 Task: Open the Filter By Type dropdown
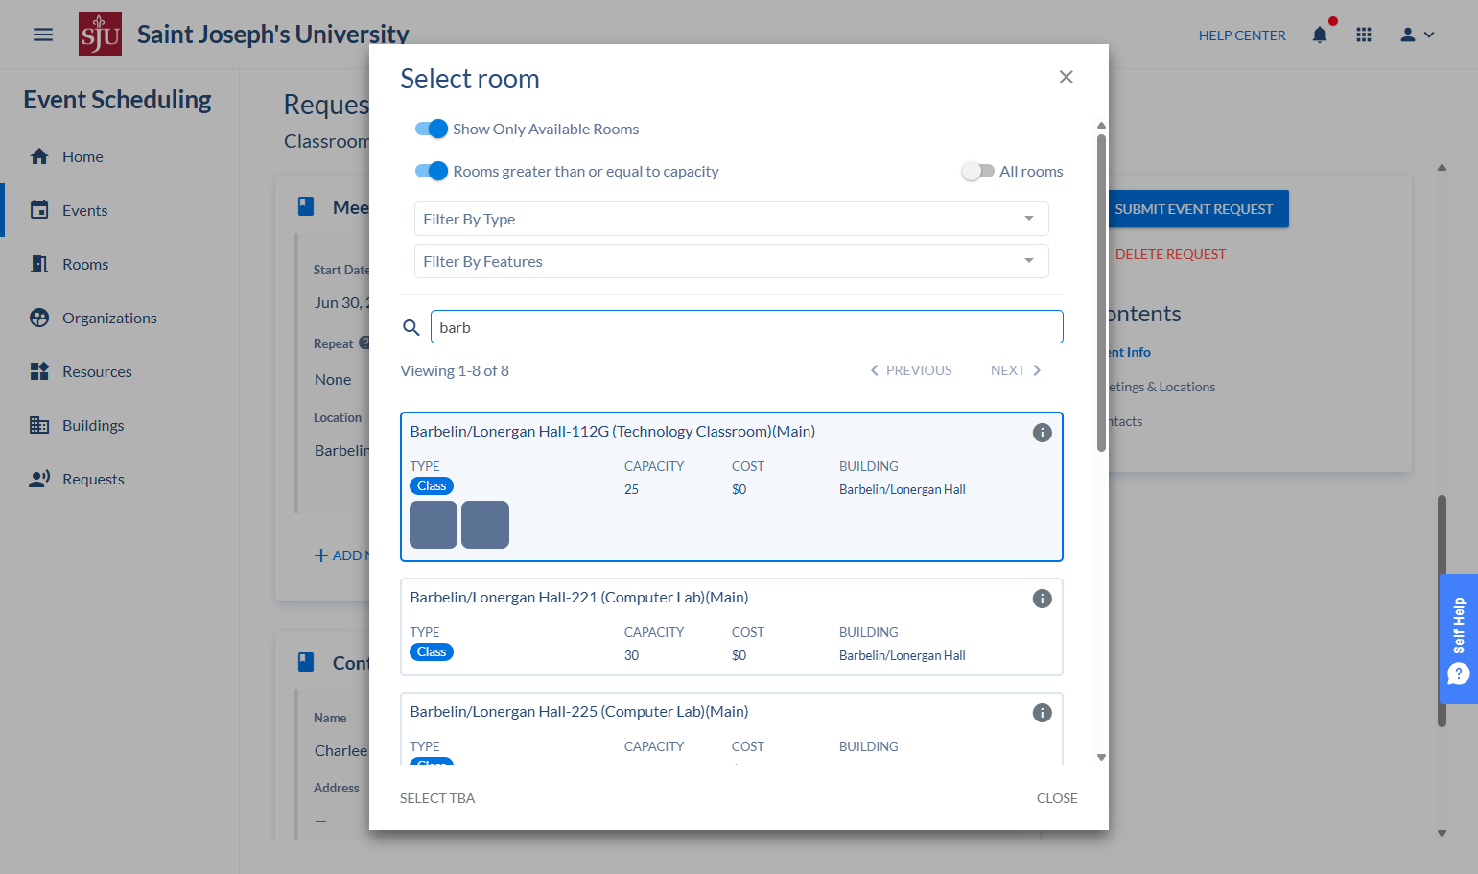(731, 219)
